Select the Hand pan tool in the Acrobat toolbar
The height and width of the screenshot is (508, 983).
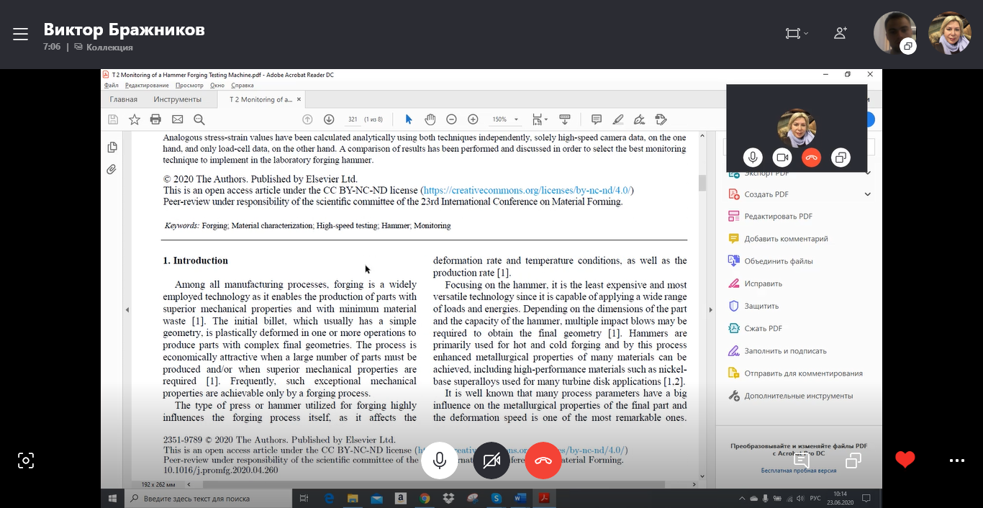tap(430, 119)
